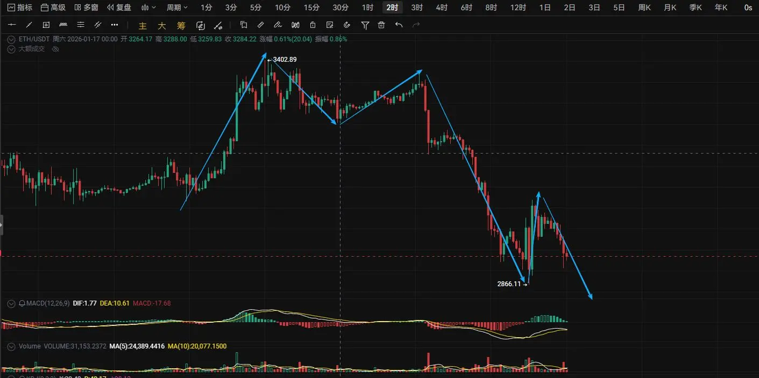Lock drawings with the padlock icon
759x378 pixels.
pyautogui.click(x=313, y=25)
